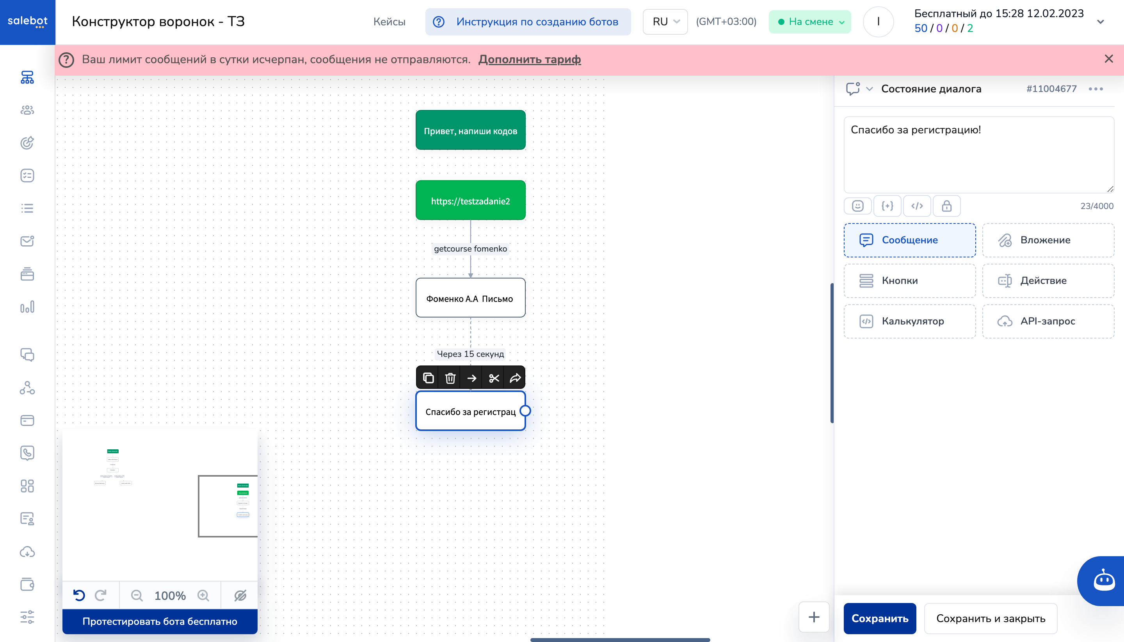Click Сохранить и закрыть button
Image resolution: width=1124 pixels, height=642 pixels.
coord(991,618)
